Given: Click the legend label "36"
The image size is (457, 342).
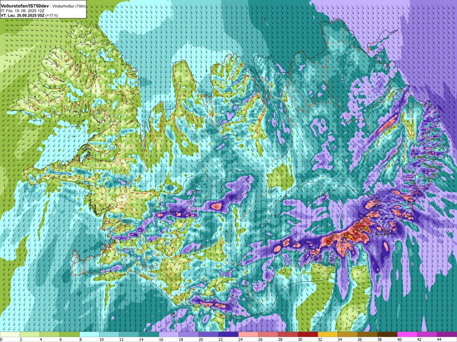Looking at the screenshot, I should tap(360, 340).
